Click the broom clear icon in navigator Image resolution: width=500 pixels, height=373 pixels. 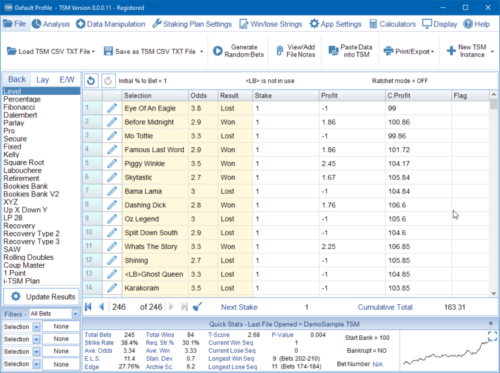pos(198,307)
